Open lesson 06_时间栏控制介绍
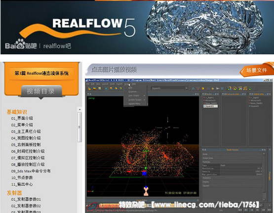 click(28, 151)
